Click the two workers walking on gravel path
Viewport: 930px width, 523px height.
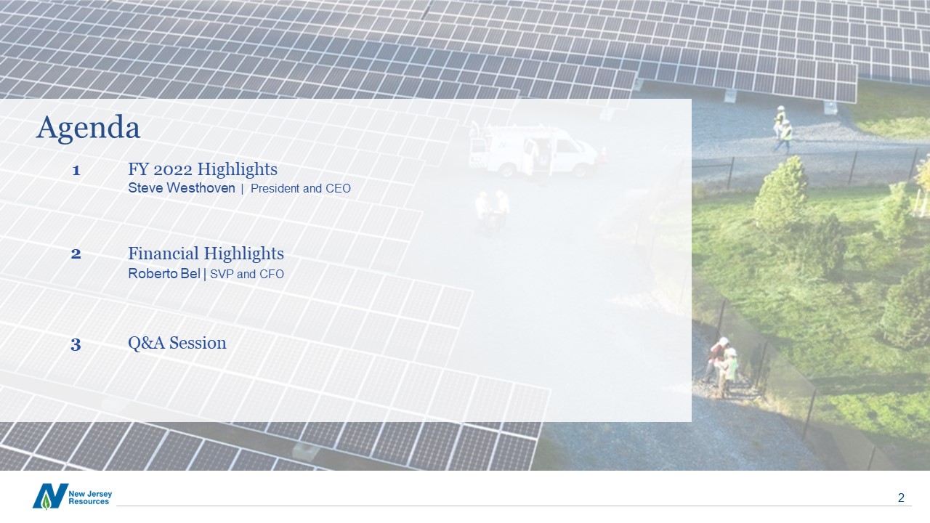click(x=783, y=129)
